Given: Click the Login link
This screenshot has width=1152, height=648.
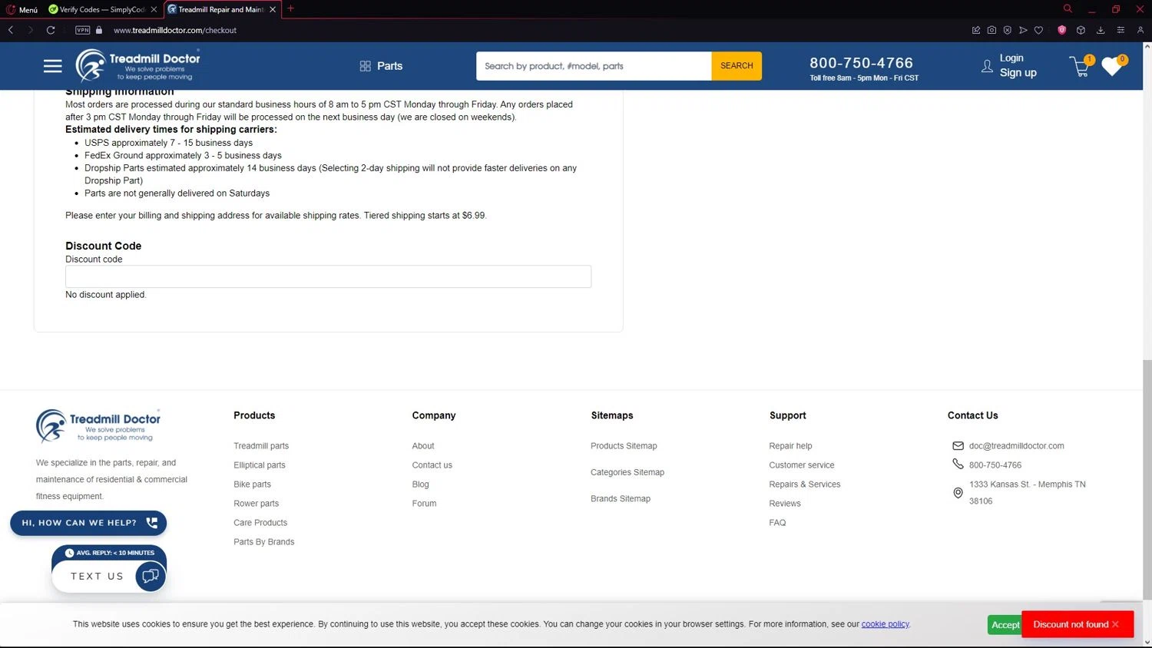Looking at the screenshot, I should coord(1011,58).
